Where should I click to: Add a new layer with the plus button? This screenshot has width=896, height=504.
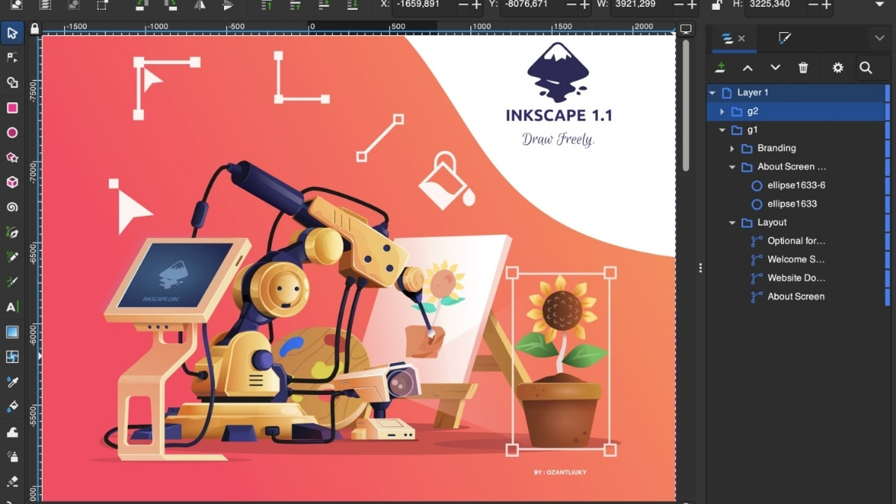tap(720, 67)
